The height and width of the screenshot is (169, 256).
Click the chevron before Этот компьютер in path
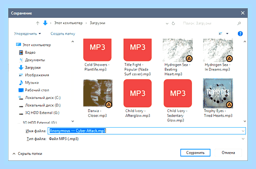[x=51, y=23]
